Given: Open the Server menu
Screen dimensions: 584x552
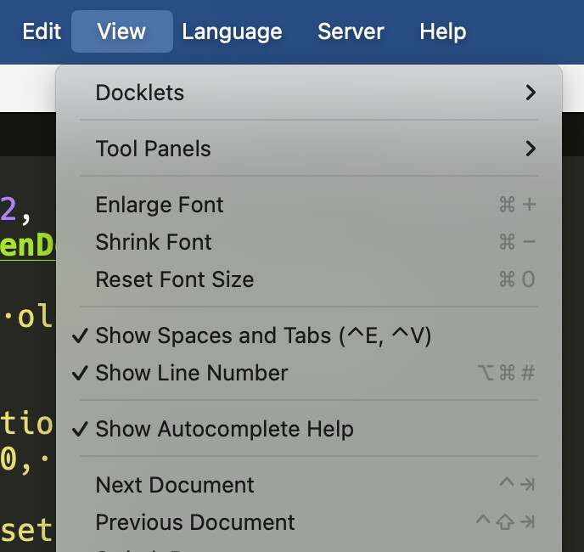Looking at the screenshot, I should click(x=351, y=32).
